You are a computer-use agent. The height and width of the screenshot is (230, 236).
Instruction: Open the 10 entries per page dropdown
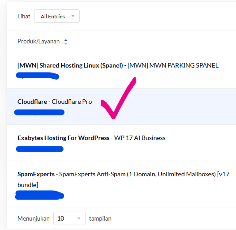(69, 218)
